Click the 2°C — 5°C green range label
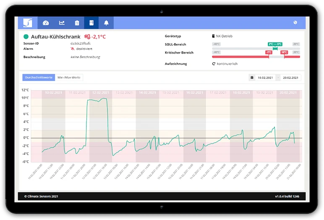The image size is (324, 220). click(x=275, y=44)
